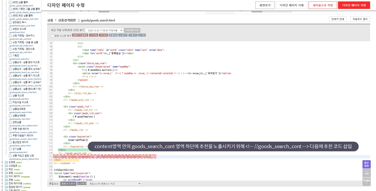Expand the 주문 /order folder node
376x191 pixels.
[x=2, y=180]
